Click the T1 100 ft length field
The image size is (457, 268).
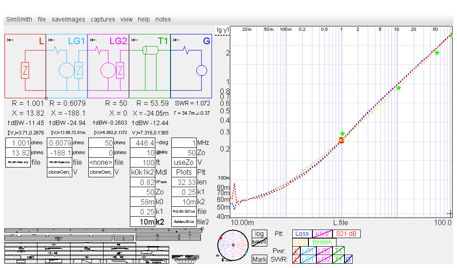tap(142, 163)
